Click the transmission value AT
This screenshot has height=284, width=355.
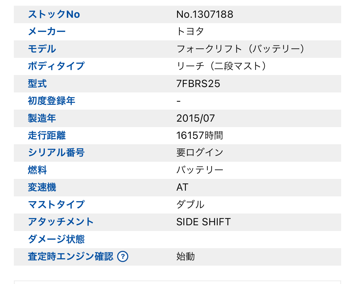tap(182, 187)
